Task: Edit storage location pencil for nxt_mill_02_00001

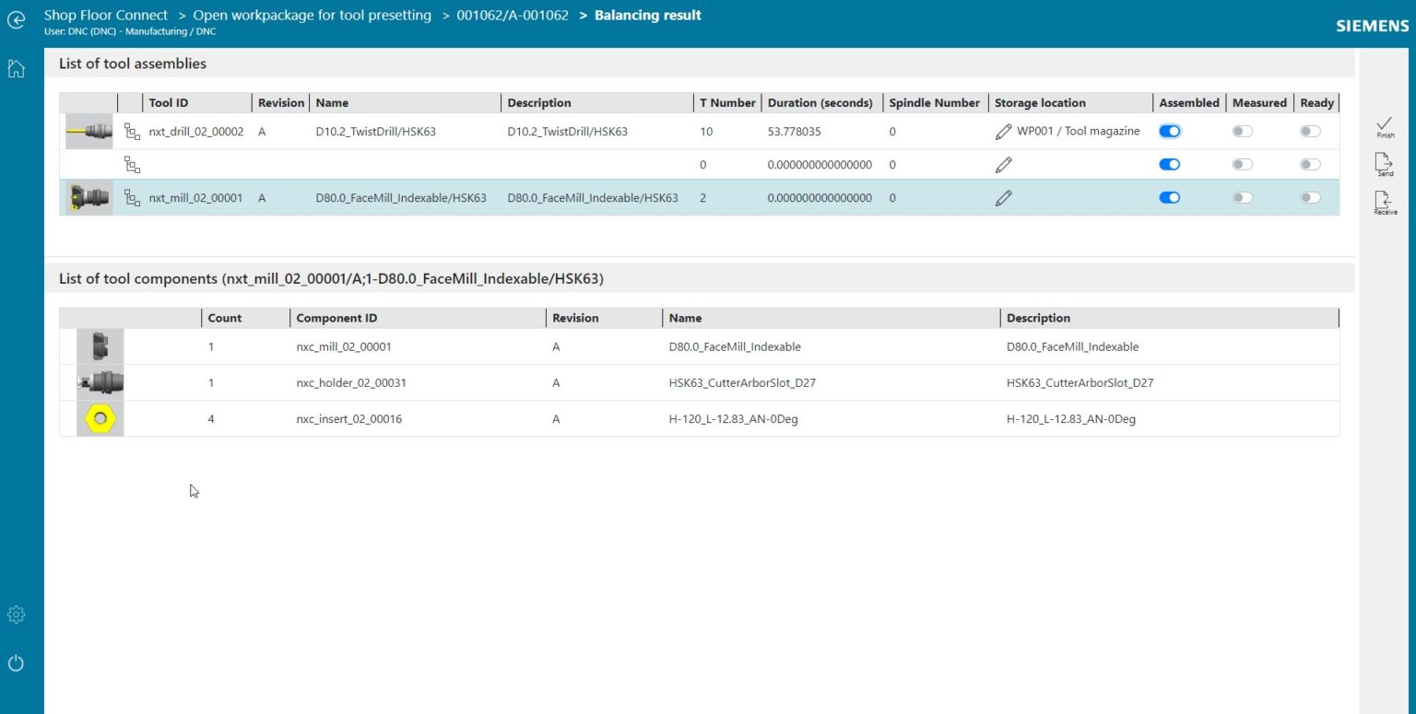Action: (1004, 197)
